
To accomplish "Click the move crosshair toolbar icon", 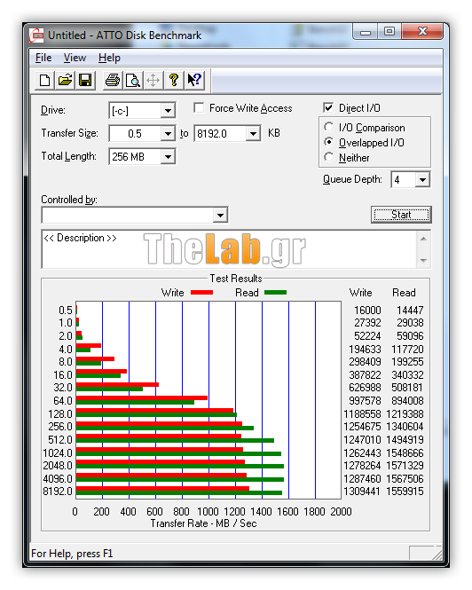I will [153, 80].
